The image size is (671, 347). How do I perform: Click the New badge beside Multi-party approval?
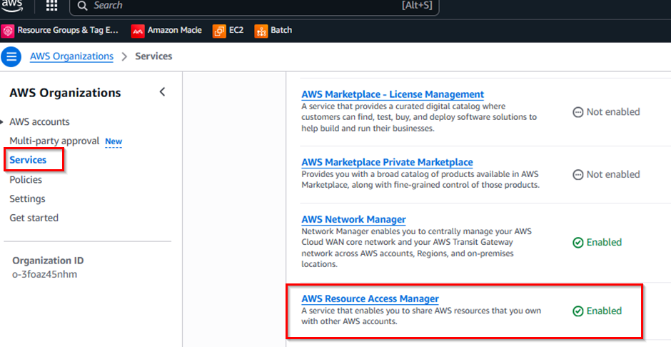113,141
